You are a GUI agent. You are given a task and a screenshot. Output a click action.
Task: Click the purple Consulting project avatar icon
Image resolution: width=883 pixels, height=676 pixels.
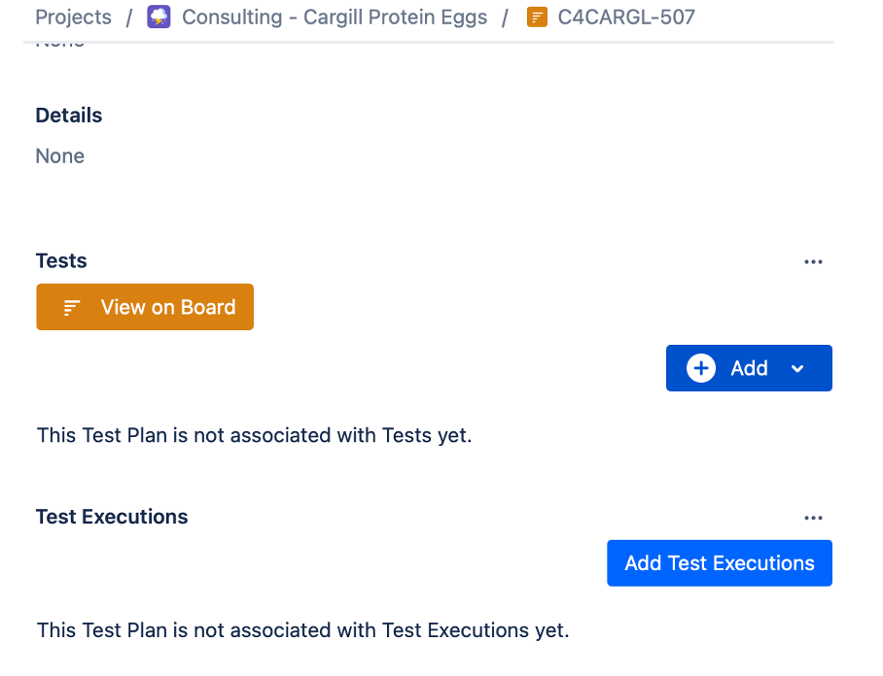click(x=159, y=17)
